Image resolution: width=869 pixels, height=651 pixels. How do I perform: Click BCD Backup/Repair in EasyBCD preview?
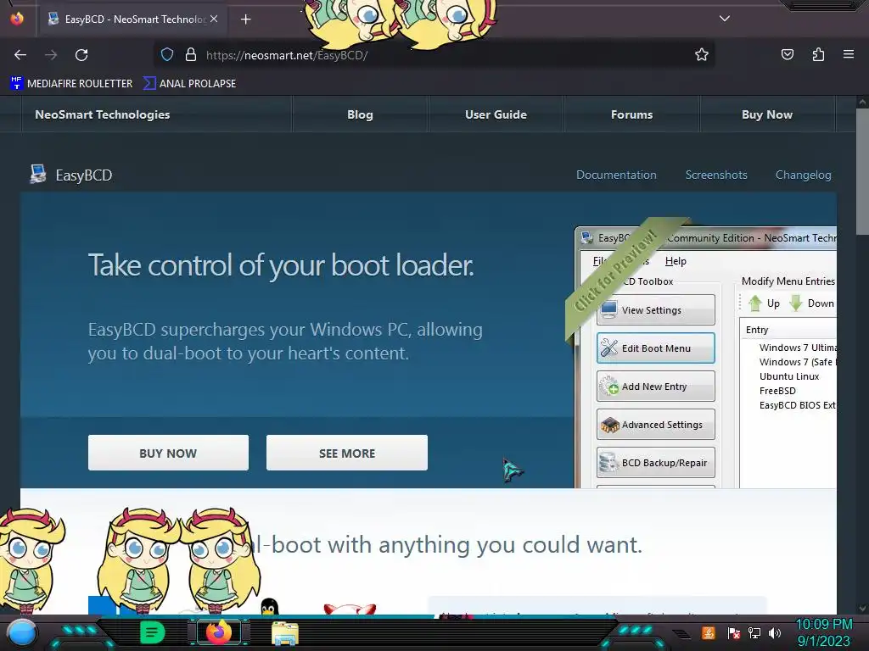[656, 463]
